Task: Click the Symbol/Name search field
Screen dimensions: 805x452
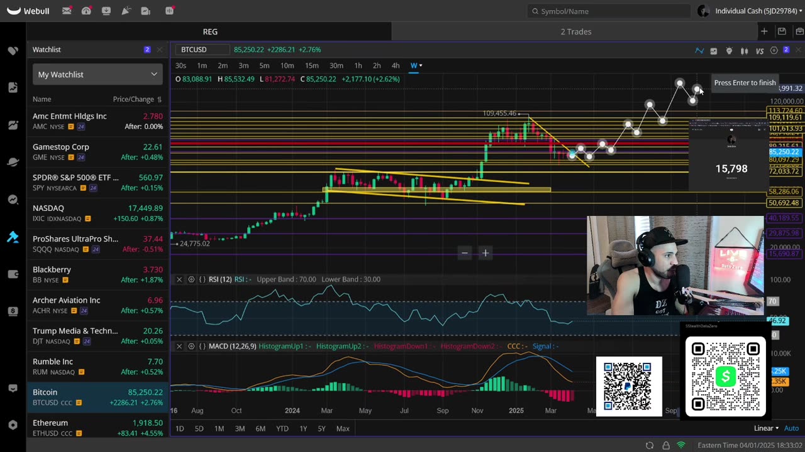Action: point(609,11)
